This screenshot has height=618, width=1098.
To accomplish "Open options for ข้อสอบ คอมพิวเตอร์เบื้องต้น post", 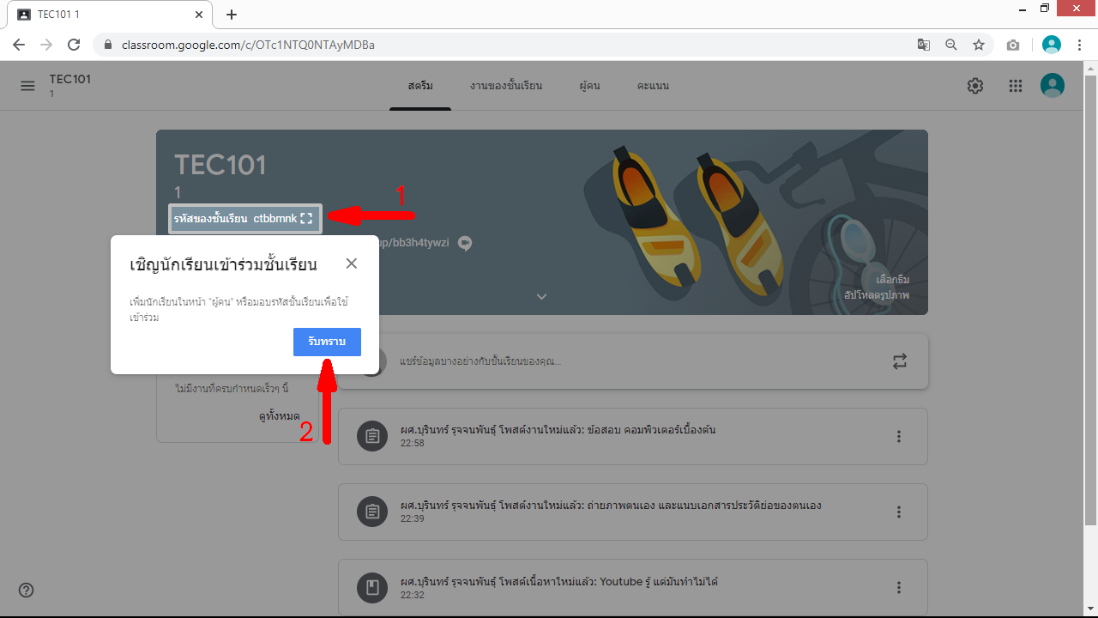I will click(x=899, y=436).
